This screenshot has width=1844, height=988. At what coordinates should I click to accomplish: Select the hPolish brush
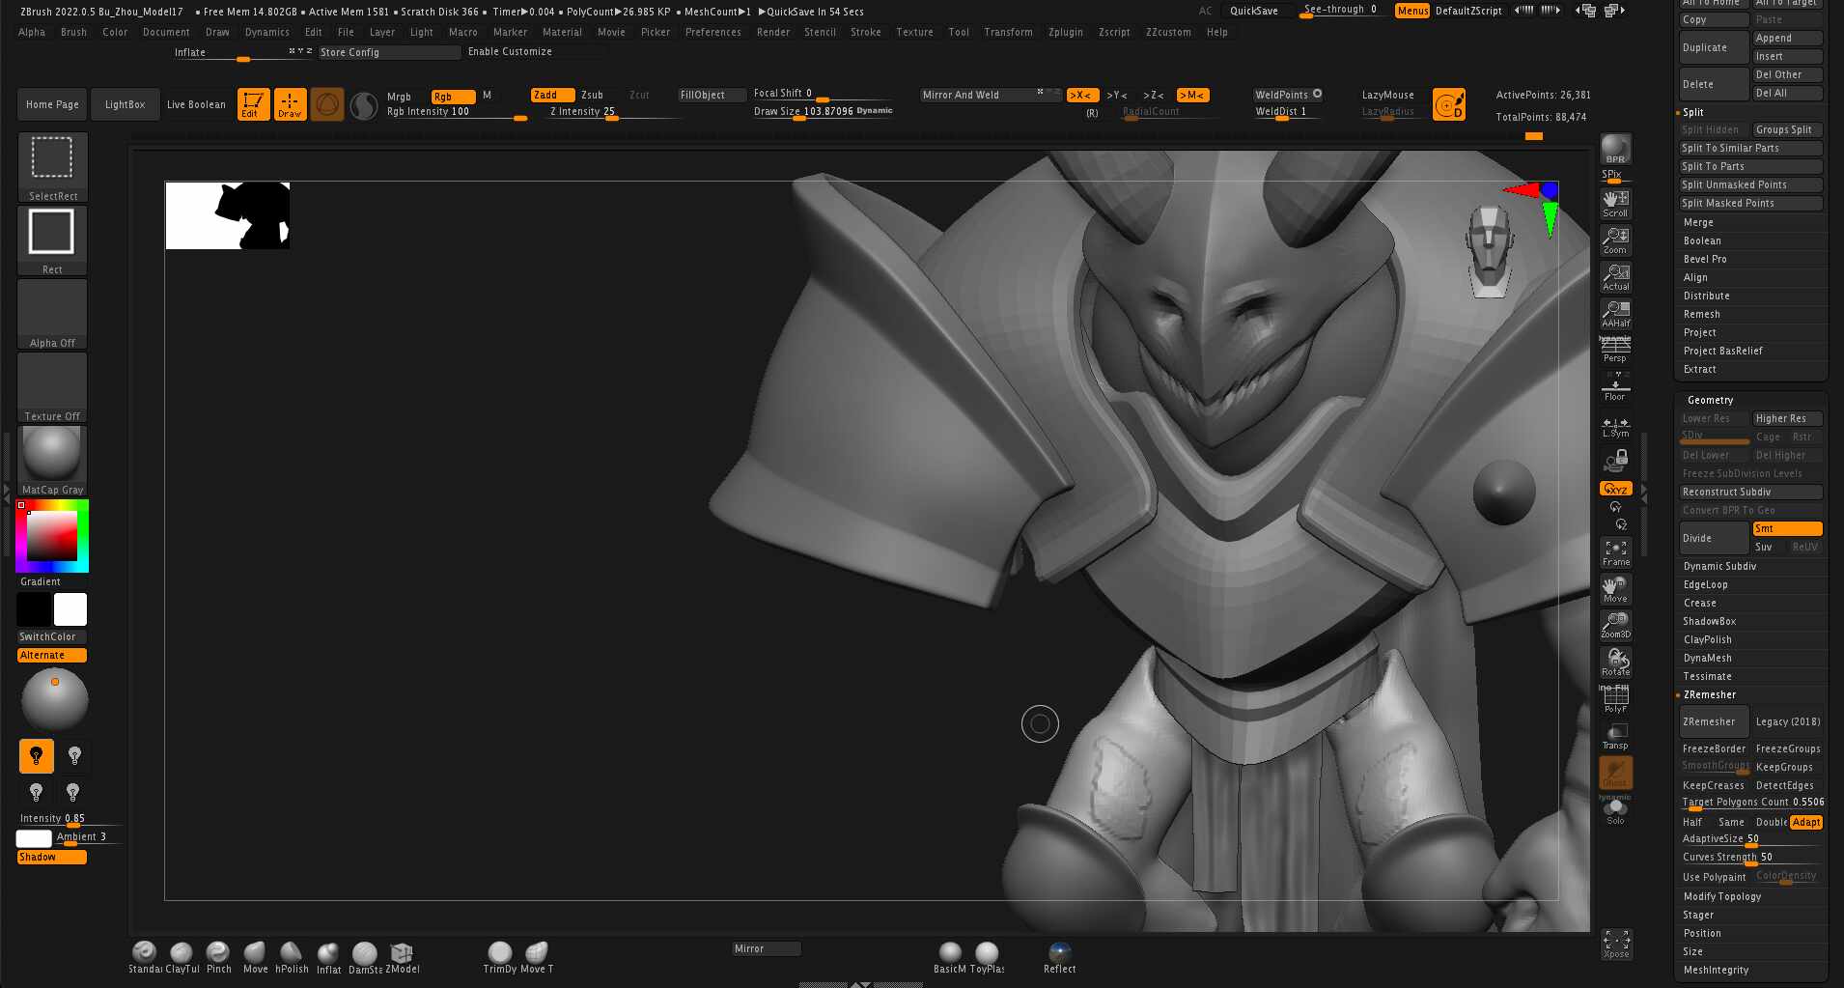pos(292,957)
